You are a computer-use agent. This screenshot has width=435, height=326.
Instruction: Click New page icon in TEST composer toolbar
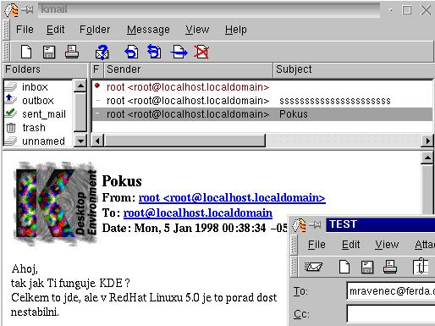(x=344, y=267)
